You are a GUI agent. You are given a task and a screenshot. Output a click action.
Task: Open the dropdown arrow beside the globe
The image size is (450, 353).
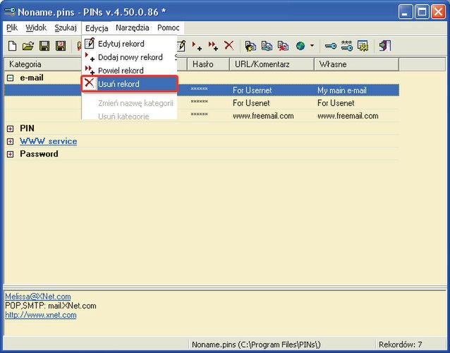click(312, 46)
